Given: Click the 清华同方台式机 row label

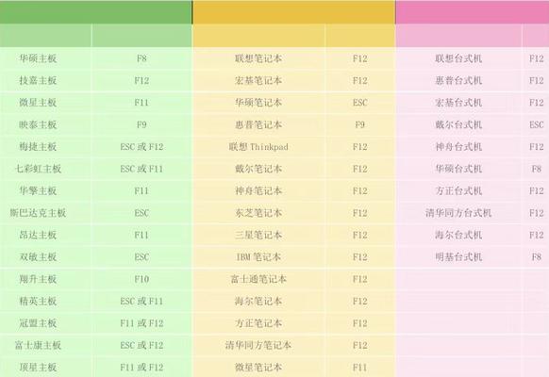Looking at the screenshot, I should tap(458, 213).
